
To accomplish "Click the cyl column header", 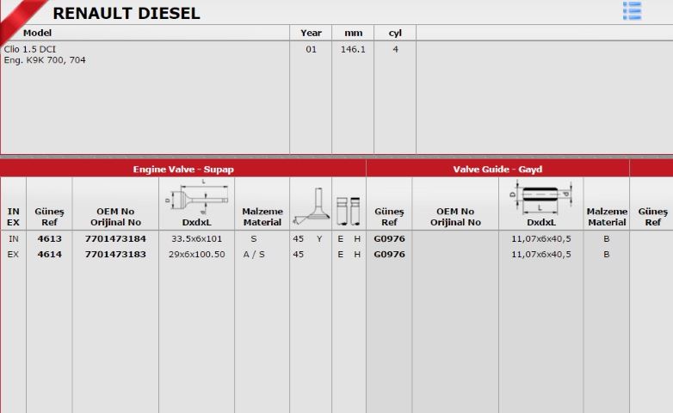I will (x=395, y=33).
